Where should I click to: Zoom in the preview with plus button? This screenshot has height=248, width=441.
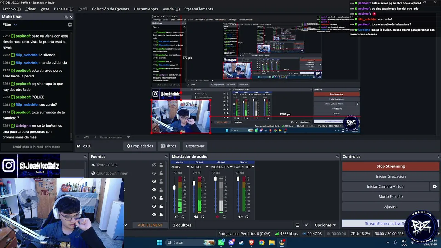point(95,137)
